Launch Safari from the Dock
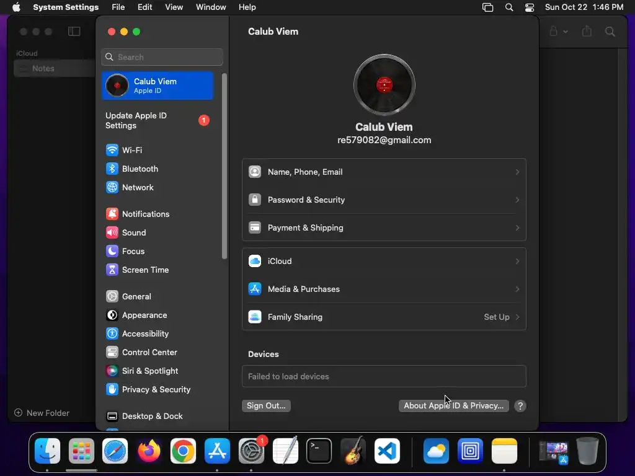The width and height of the screenshot is (635, 476). pyautogui.click(x=115, y=451)
